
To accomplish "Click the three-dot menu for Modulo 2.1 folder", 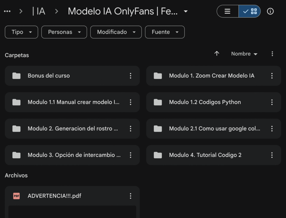I will coord(272,129).
